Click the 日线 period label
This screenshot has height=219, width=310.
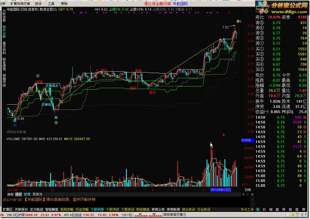(x=248, y=190)
